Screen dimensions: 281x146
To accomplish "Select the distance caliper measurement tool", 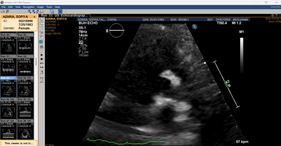I will [42, 78].
